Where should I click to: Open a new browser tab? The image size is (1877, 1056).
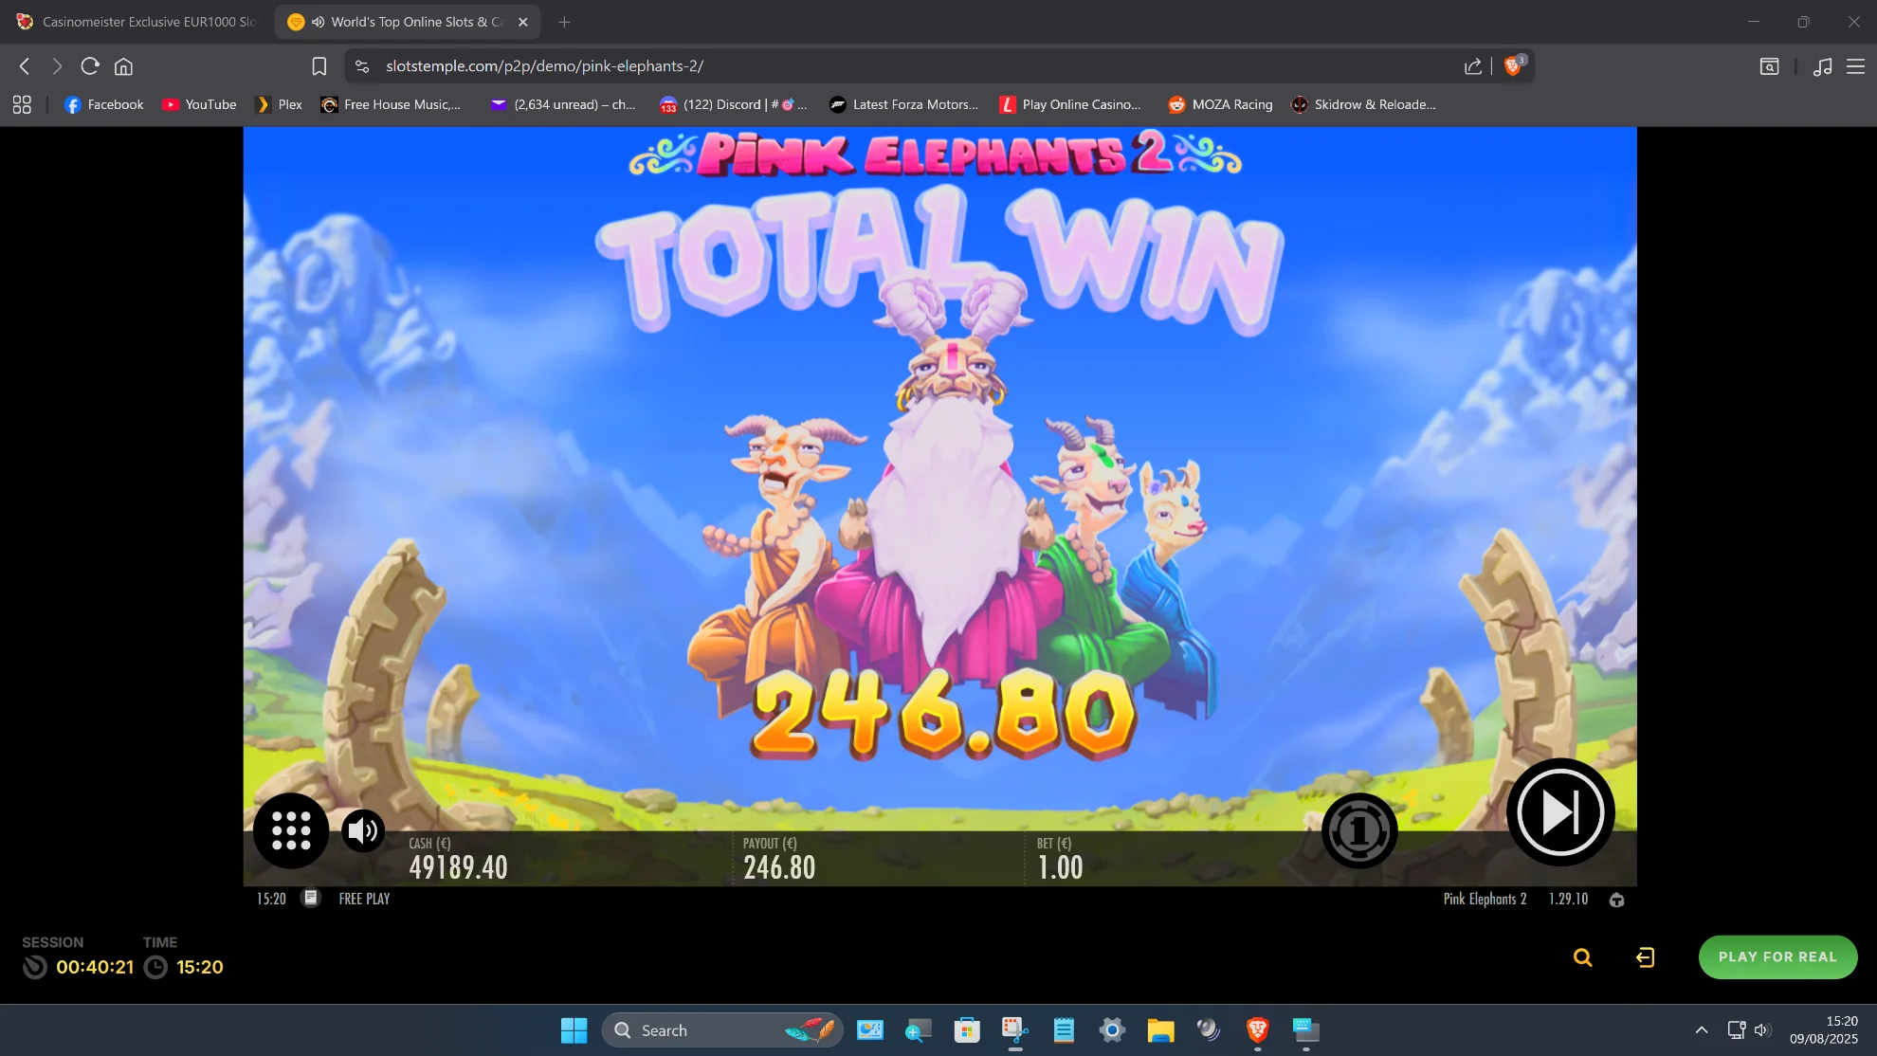pos(564,22)
